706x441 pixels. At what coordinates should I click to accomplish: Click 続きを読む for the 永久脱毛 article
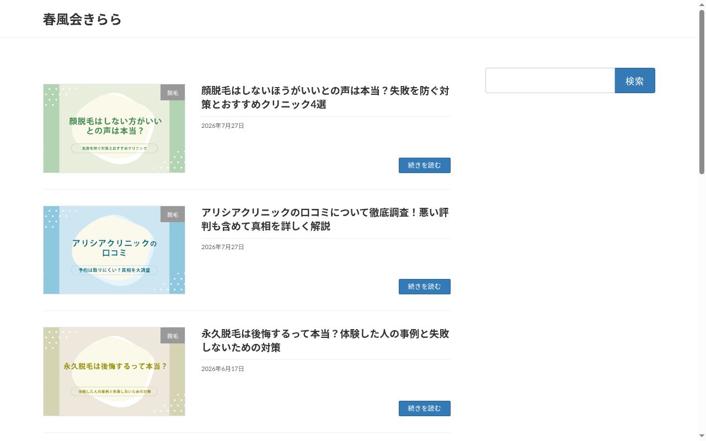(x=424, y=408)
